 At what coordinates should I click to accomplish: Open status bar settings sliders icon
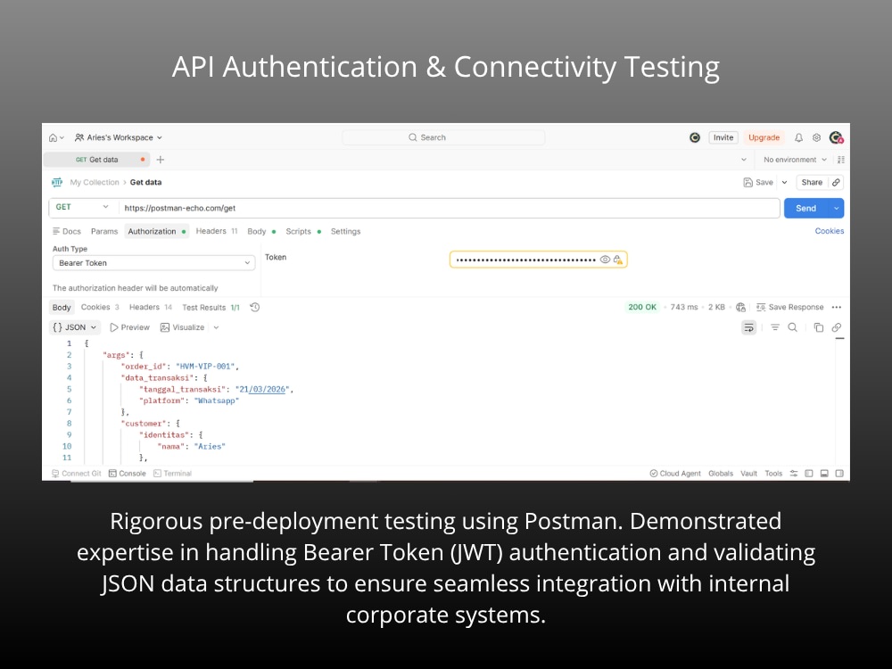click(x=794, y=474)
